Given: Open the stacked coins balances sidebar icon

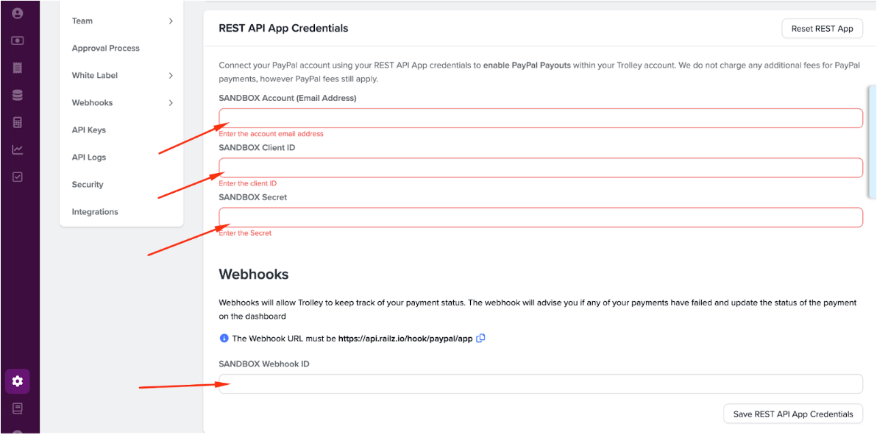Looking at the screenshot, I should pyautogui.click(x=18, y=95).
